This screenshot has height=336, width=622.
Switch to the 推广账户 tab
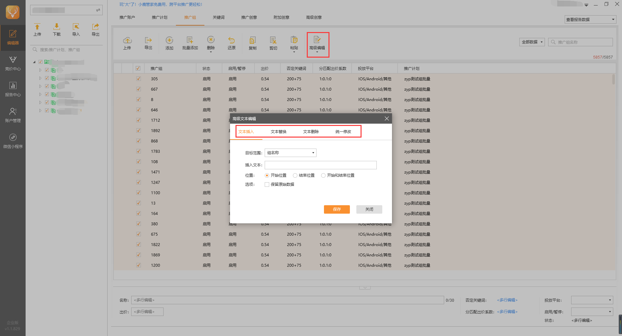[x=127, y=17]
